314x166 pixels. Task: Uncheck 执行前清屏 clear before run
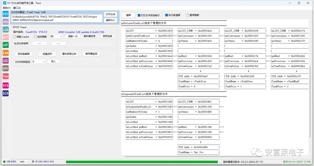pos(166,15)
